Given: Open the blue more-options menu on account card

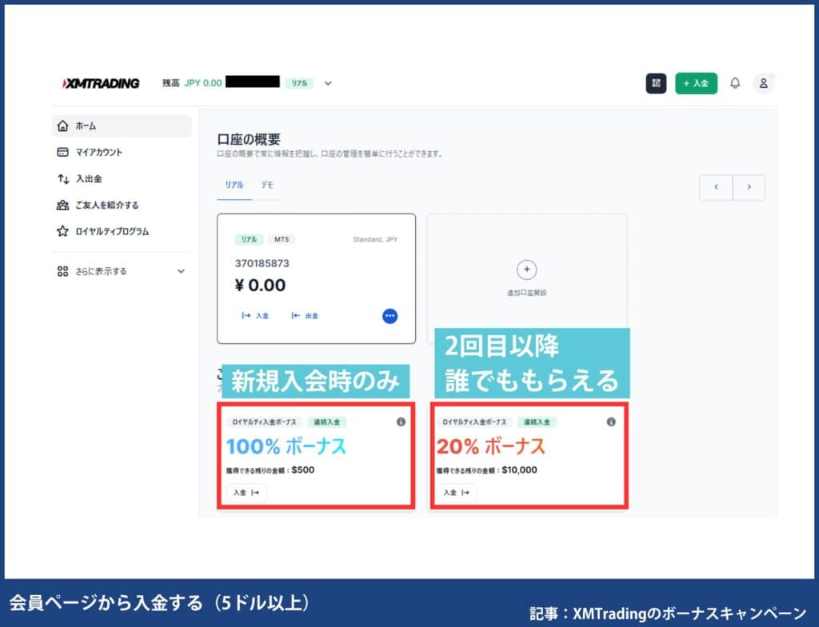Looking at the screenshot, I should click(390, 316).
